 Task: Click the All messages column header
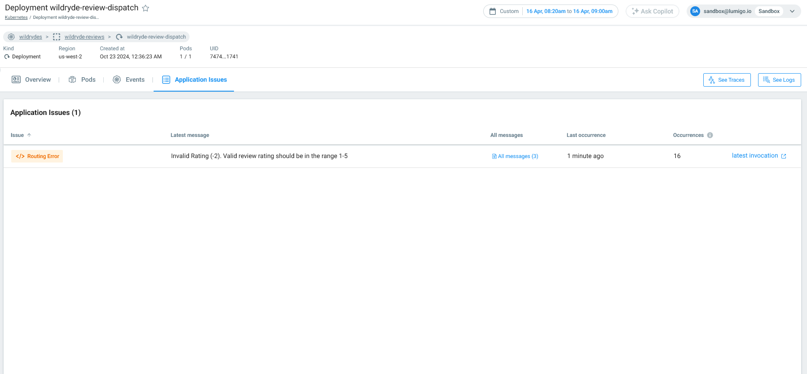pyautogui.click(x=507, y=135)
